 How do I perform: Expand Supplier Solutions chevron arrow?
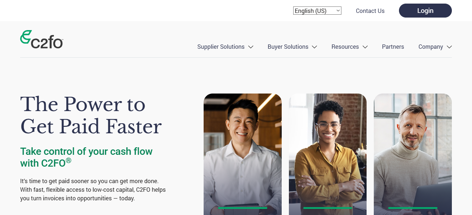point(251,47)
